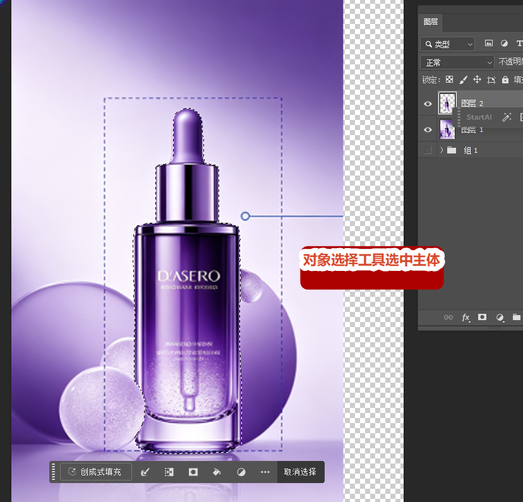Open the fx layer style menu
This screenshot has height=502, width=523.
[466, 318]
